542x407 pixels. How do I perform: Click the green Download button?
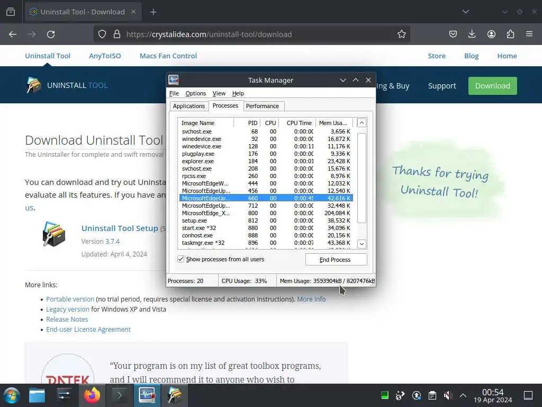(x=493, y=86)
